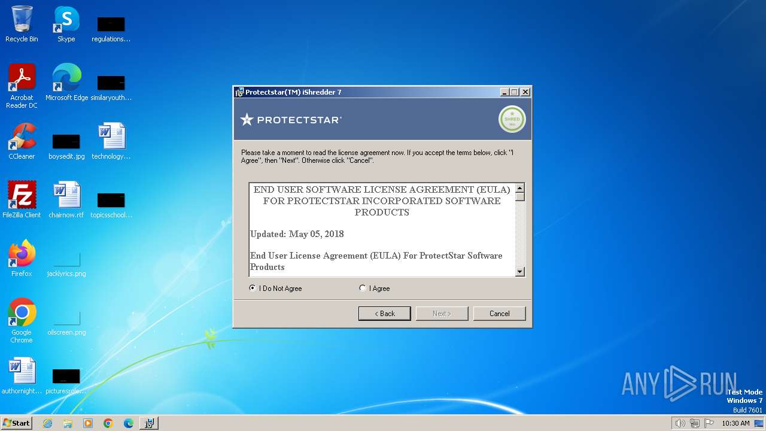Open Edge from the taskbar
766x431 pixels.
(129, 423)
